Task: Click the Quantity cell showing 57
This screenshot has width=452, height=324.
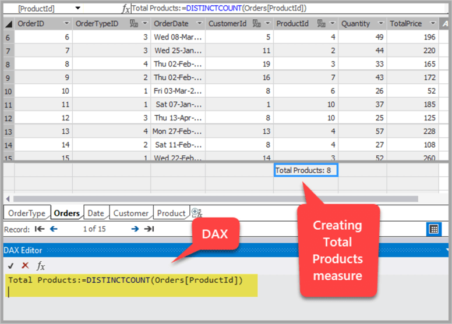Action: (x=363, y=131)
